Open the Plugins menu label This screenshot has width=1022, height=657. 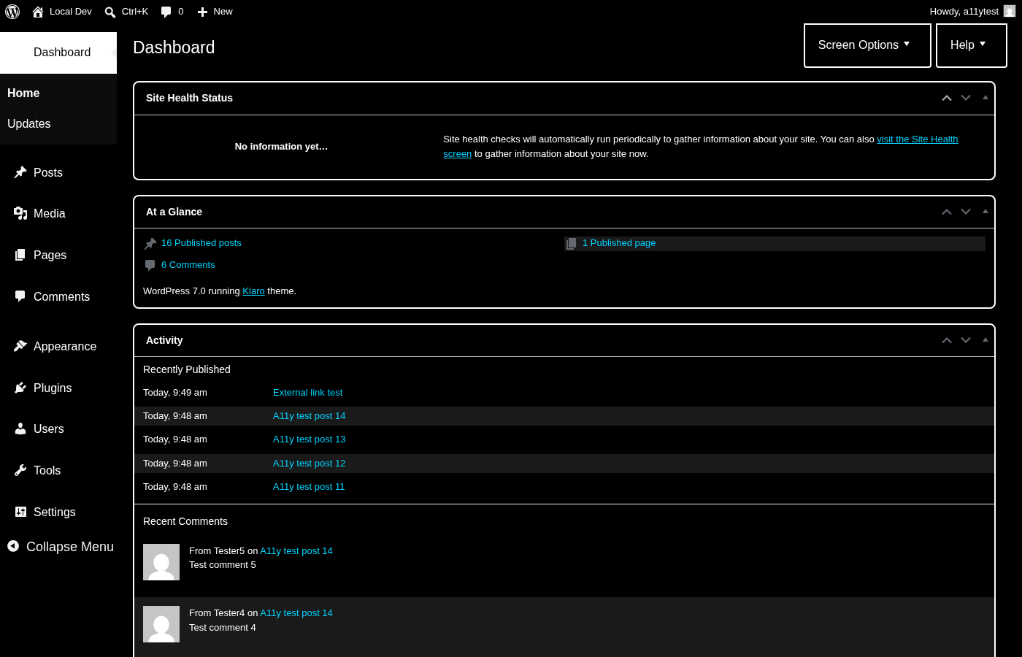coord(53,388)
